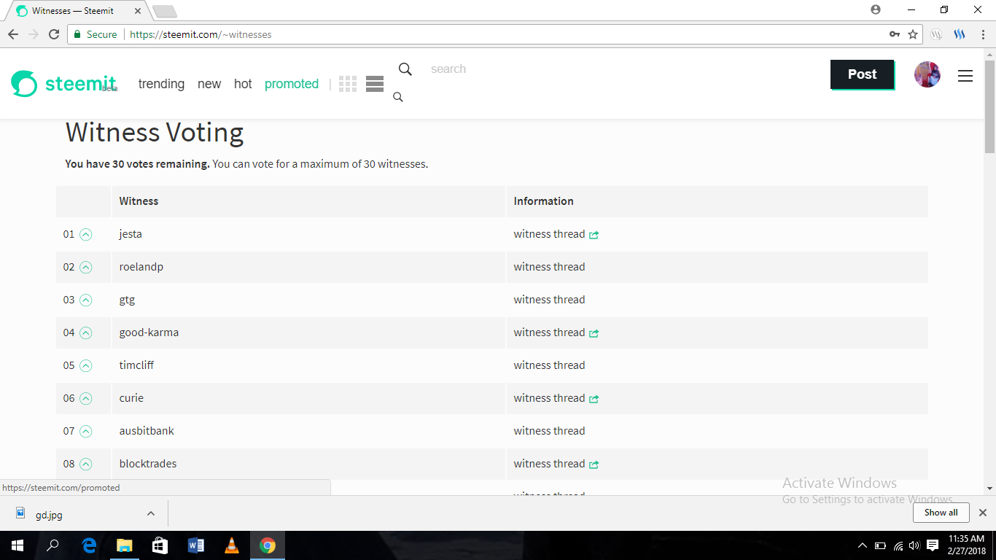The image size is (996, 560).
Task: Open the search magnifier icon
Action: [405, 69]
